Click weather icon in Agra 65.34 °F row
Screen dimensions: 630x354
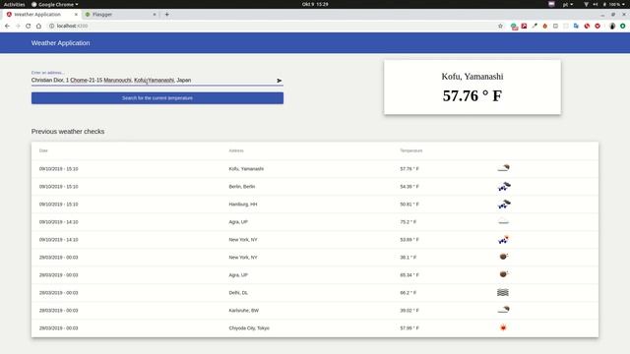point(503,273)
